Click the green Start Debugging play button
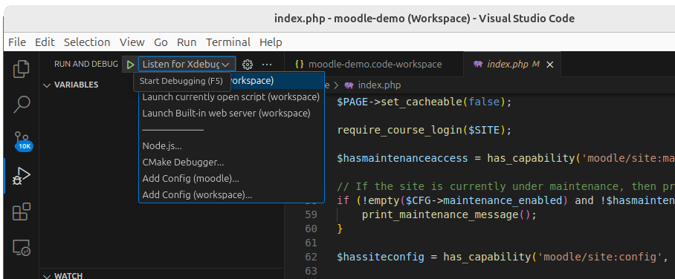 click(x=130, y=65)
